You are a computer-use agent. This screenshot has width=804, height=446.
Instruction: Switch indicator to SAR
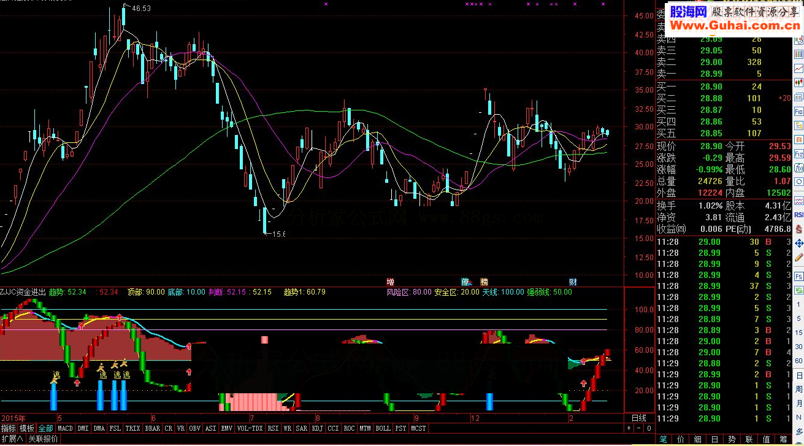pos(301,428)
